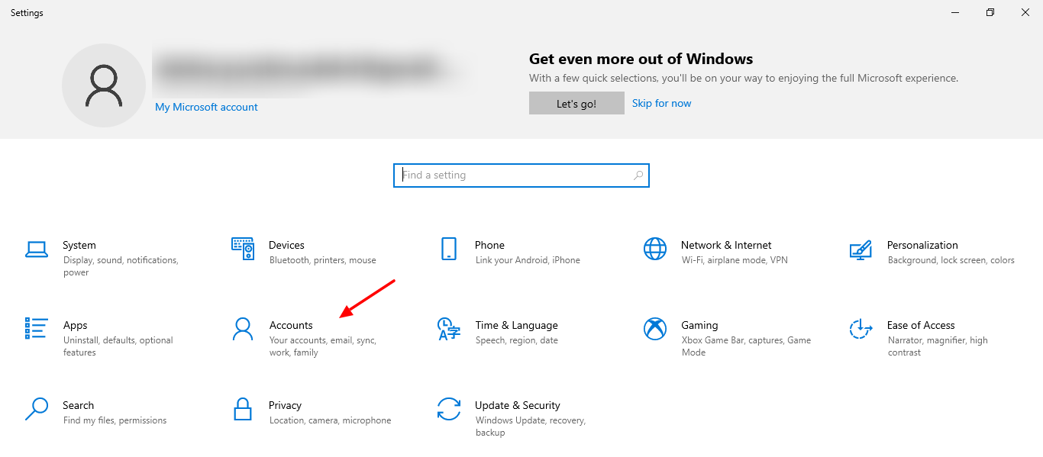Image resolution: width=1043 pixels, height=457 pixels.
Task: Click the Phone category title
Action: tap(489, 245)
